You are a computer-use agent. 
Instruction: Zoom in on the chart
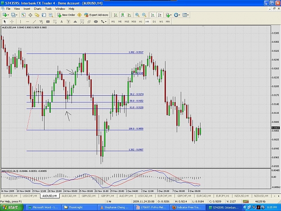[137, 15]
